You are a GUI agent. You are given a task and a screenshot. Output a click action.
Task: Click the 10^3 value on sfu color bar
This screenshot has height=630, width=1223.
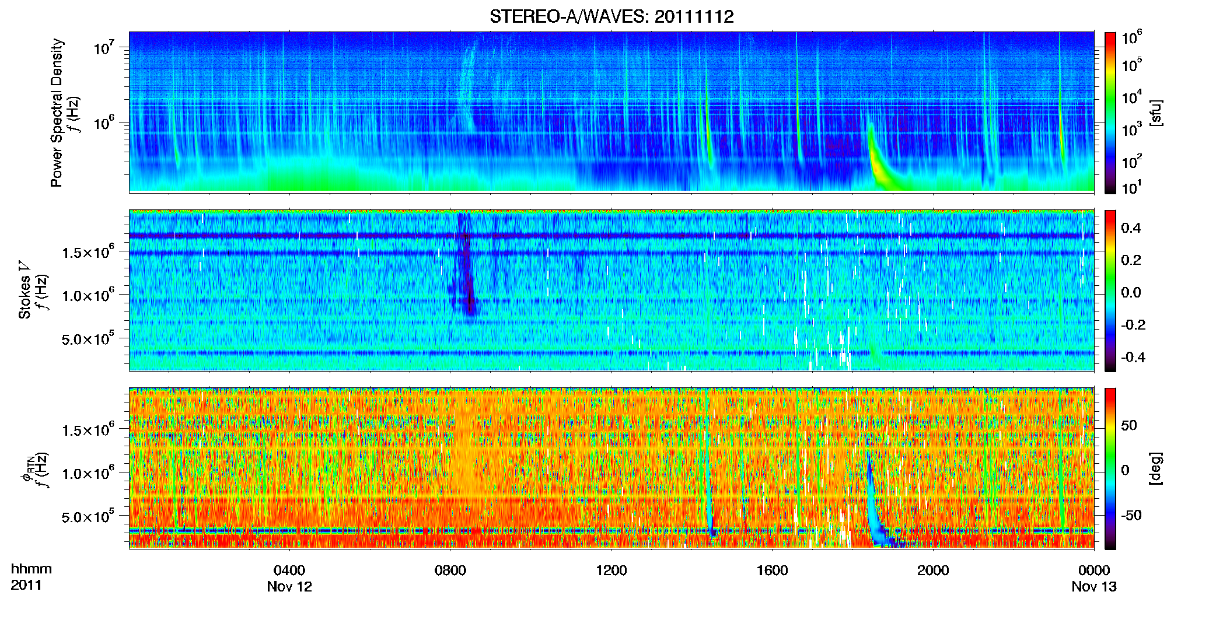[x=1132, y=129]
